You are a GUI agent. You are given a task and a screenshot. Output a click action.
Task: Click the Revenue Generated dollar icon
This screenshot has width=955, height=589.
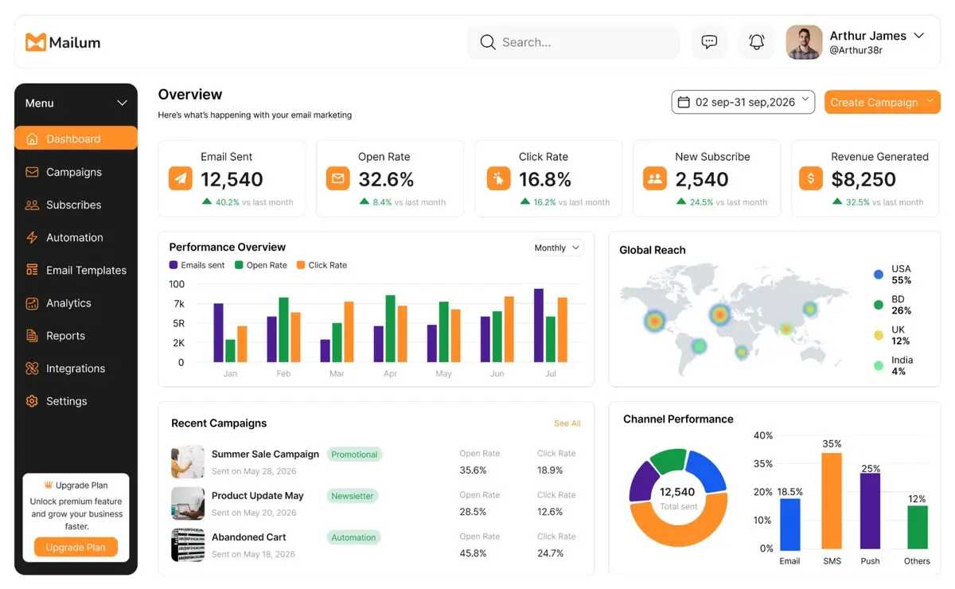(x=811, y=178)
